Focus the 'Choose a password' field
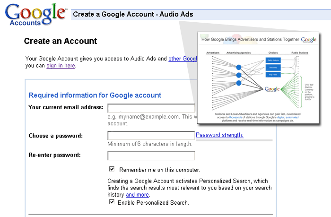 (x=151, y=136)
